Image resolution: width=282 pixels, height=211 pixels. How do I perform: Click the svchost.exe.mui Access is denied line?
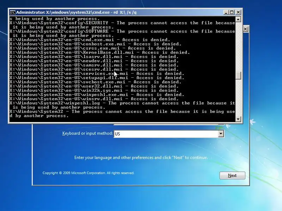point(96,82)
